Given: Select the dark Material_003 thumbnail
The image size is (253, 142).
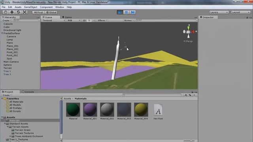Looking at the screenshot, I should [124, 110].
